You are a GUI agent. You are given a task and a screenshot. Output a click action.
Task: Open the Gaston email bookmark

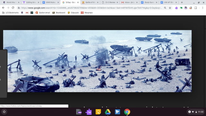(43, 13)
